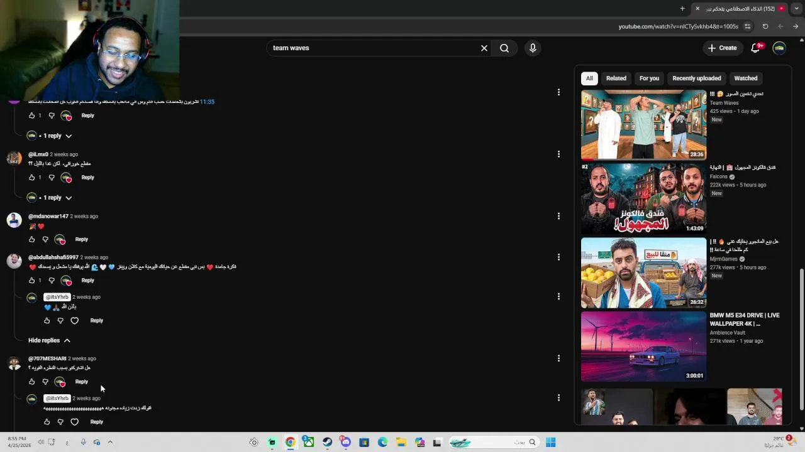Dislike the comment containing the 11:35 timestamp
The width and height of the screenshot is (805, 452).
(52, 116)
